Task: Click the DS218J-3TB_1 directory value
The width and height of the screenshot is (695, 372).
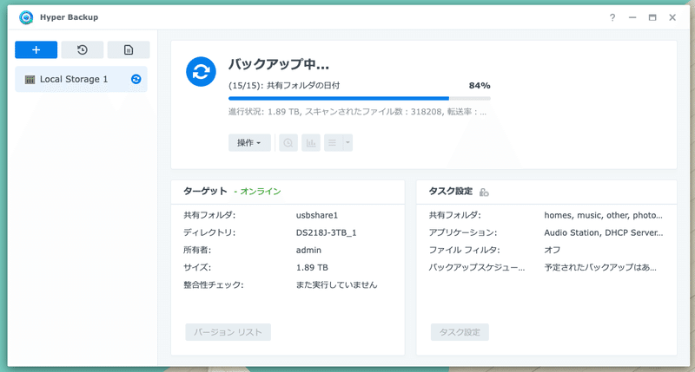Action: (327, 232)
